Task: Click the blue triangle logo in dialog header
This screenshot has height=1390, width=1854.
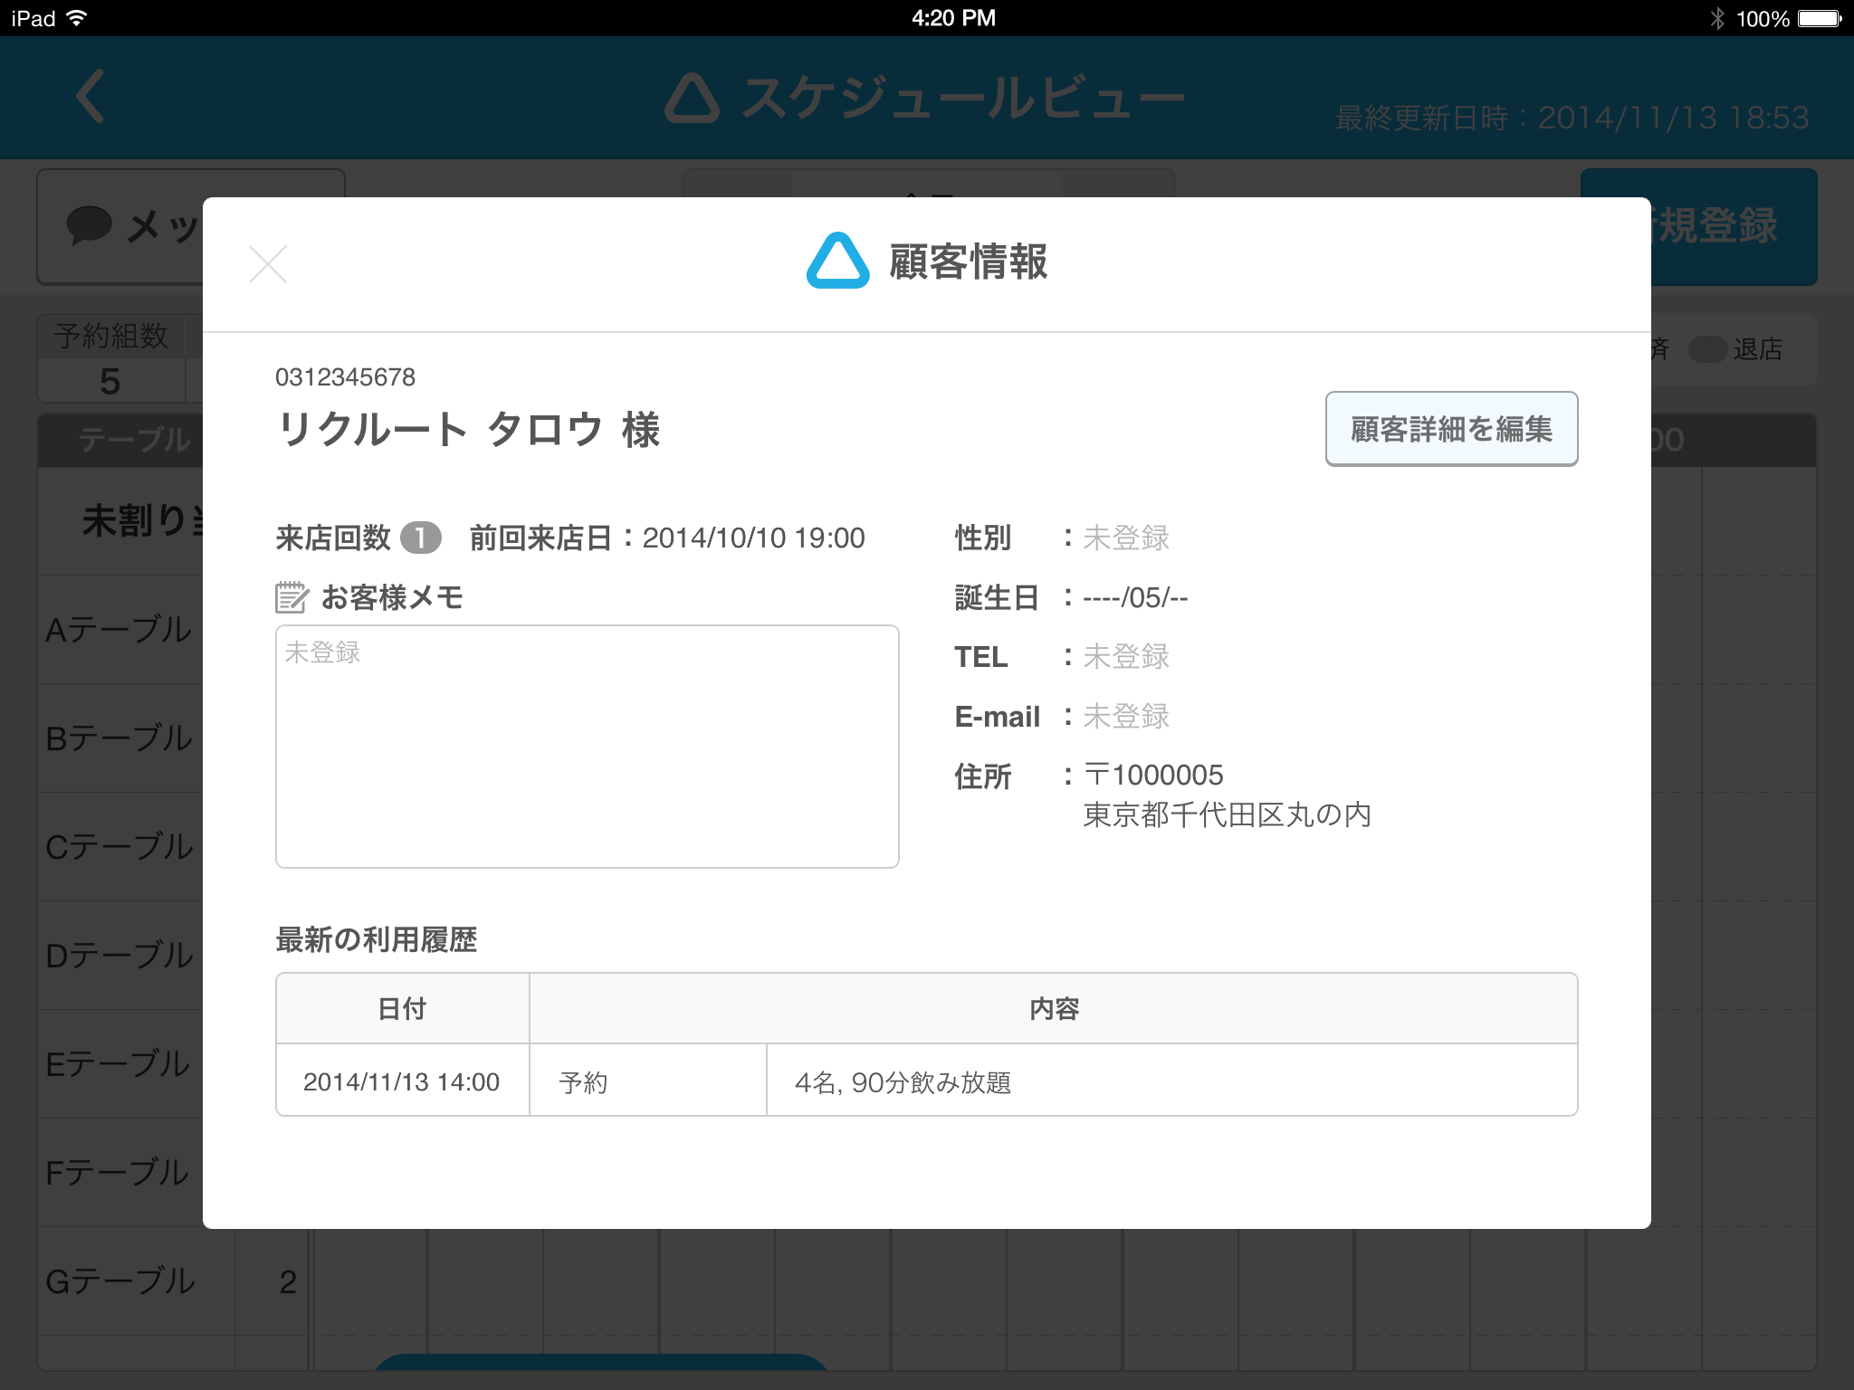Action: pos(837,262)
